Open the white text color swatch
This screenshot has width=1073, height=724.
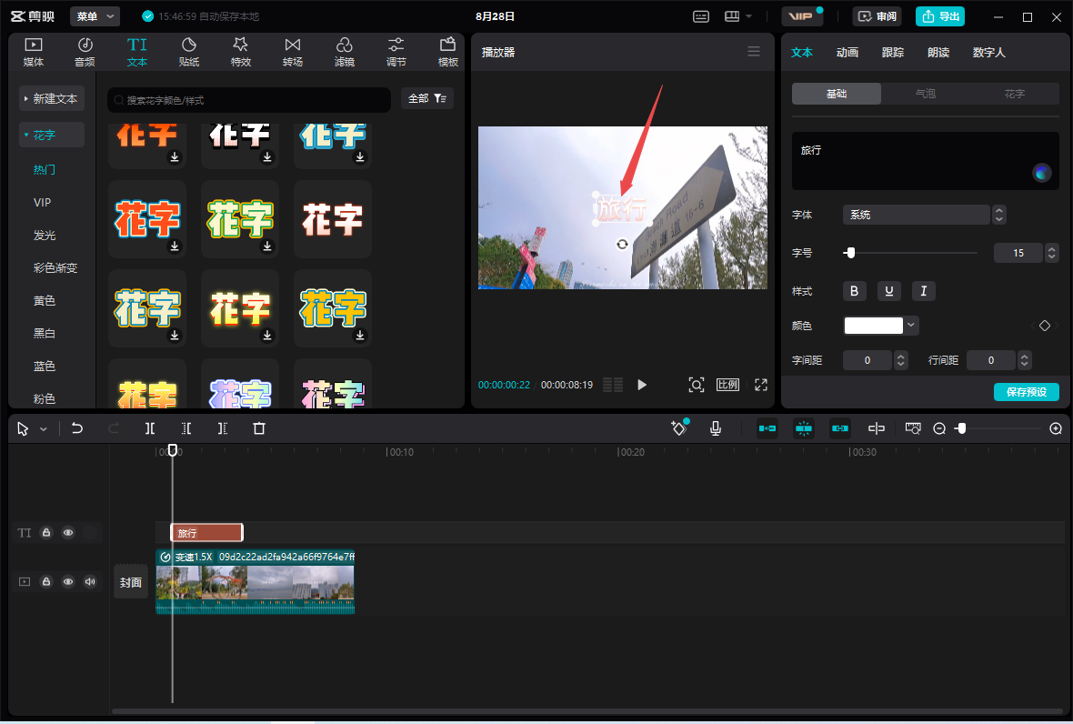click(874, 326)
